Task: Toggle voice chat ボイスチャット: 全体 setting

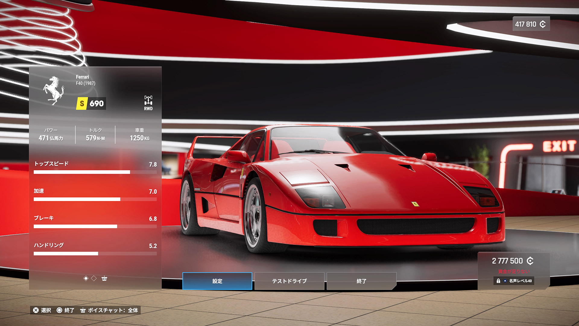Action: pos(113,310)
